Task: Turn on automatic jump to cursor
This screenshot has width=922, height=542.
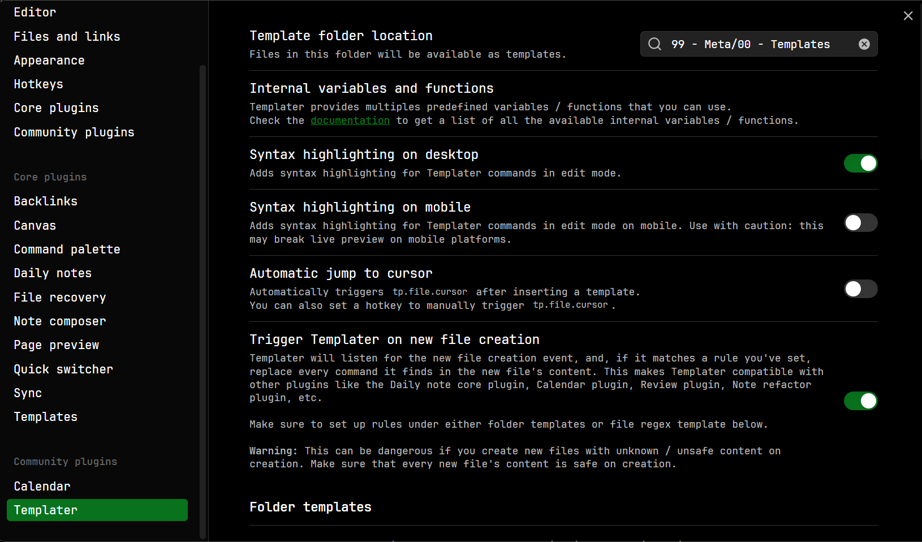Action: pyautogui.click(x=860, y=289)
